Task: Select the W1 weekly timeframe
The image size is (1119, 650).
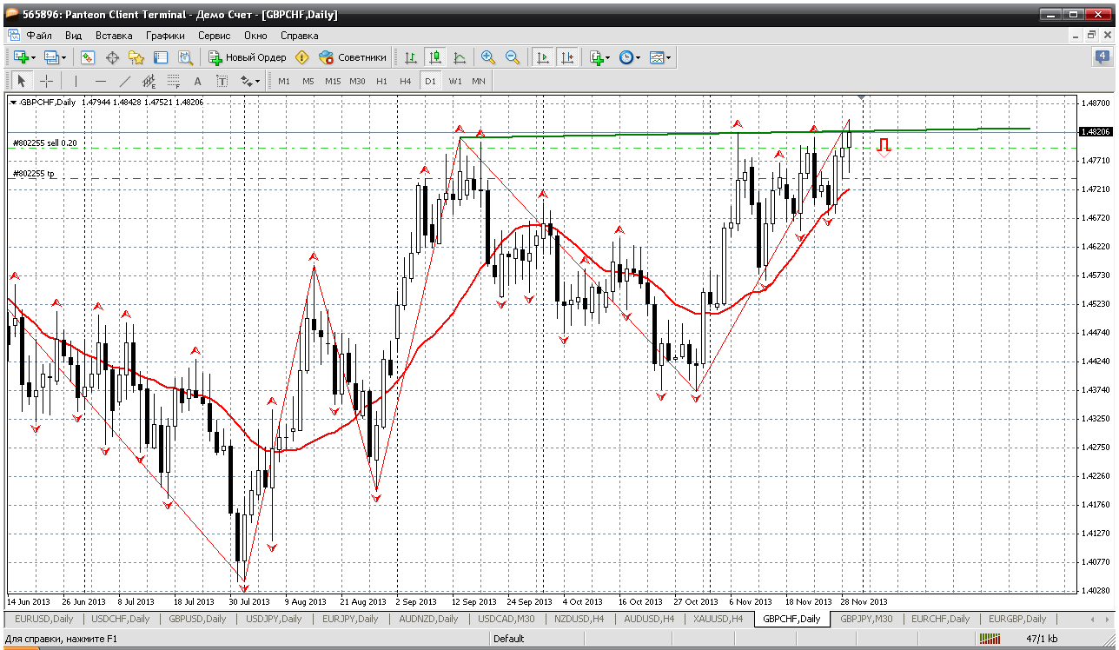Action: 455,81
